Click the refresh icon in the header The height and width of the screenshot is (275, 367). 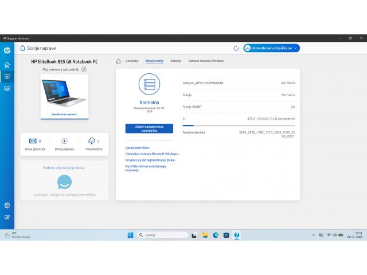pos(236,49)
